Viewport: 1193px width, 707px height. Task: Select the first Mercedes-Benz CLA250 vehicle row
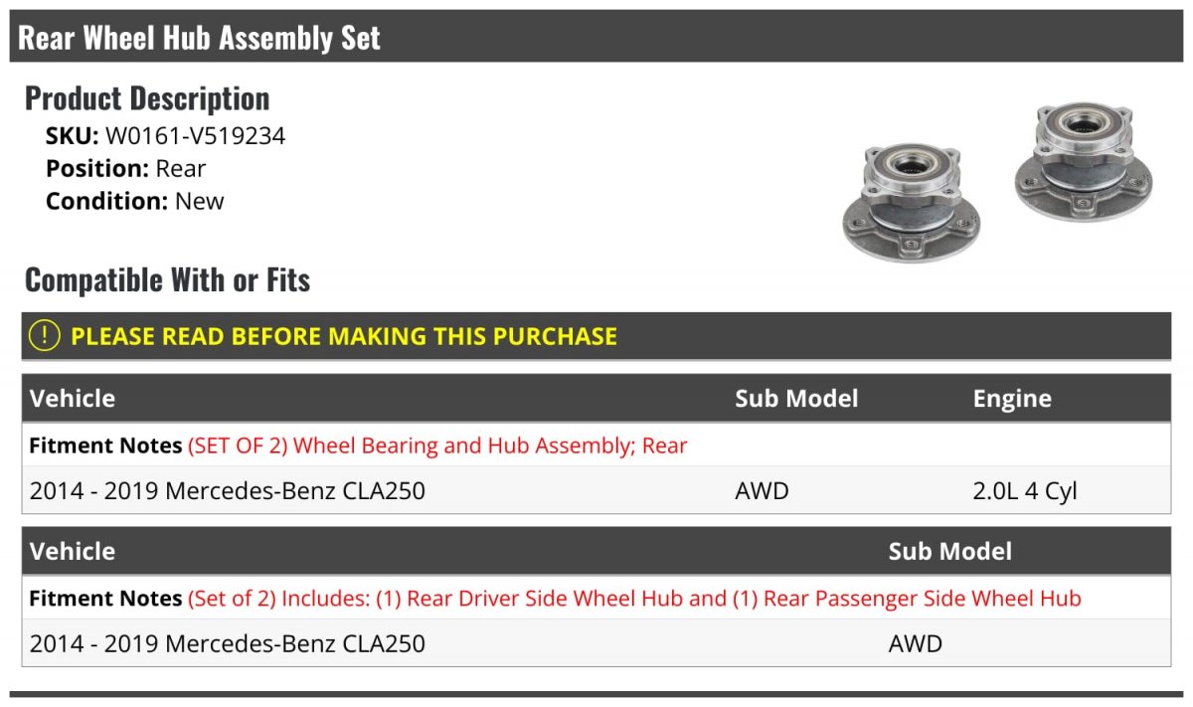click(x=228, y=490)
